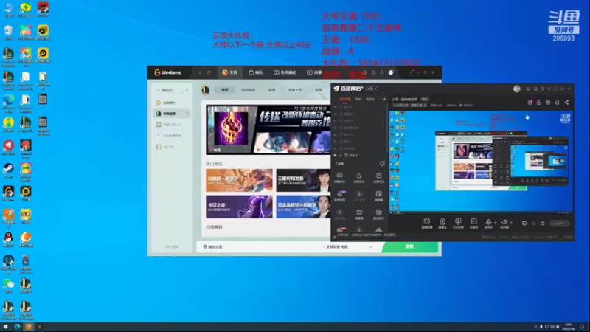Open toolbox settings icon beside 工具箱
The height and width of the screenshot is (332, 590).
(x=382, y=164)
